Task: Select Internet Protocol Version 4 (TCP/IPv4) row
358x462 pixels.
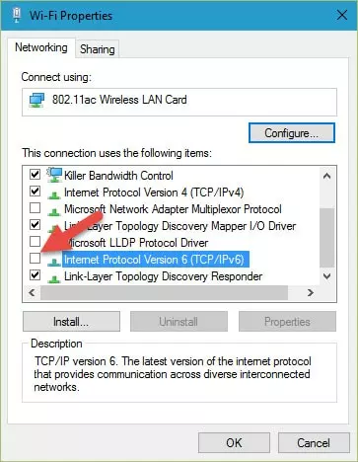Action: tap(154, 192)
